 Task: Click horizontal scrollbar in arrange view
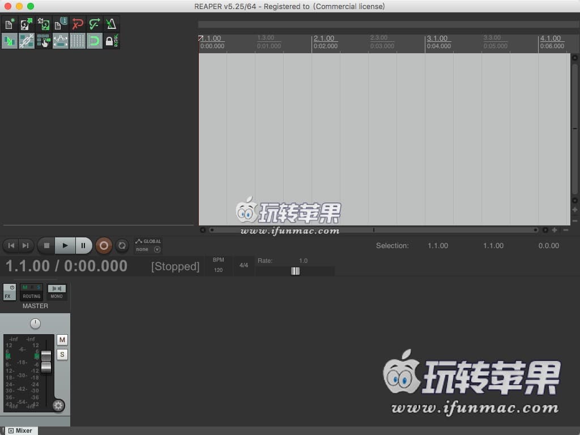point(374,230)
